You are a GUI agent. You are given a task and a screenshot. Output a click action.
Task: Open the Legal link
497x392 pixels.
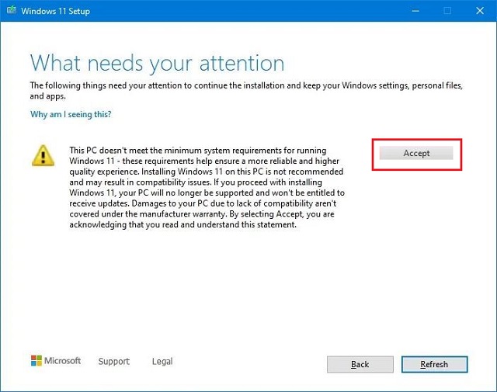tap(162, 361)
